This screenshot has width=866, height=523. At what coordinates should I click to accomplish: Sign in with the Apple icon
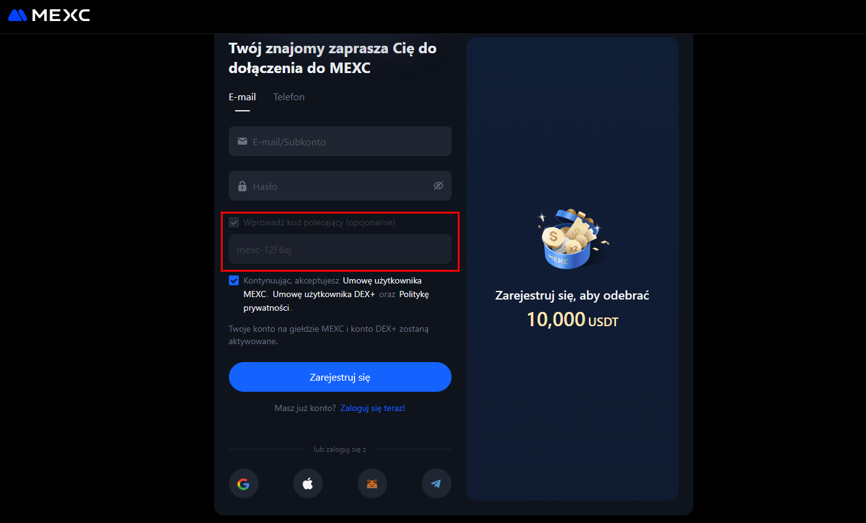pos(308,483)
